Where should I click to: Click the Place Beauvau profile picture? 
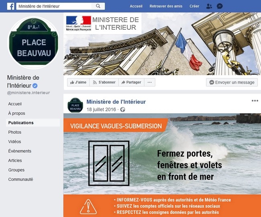pyautogui.click(x=33, y=43)
